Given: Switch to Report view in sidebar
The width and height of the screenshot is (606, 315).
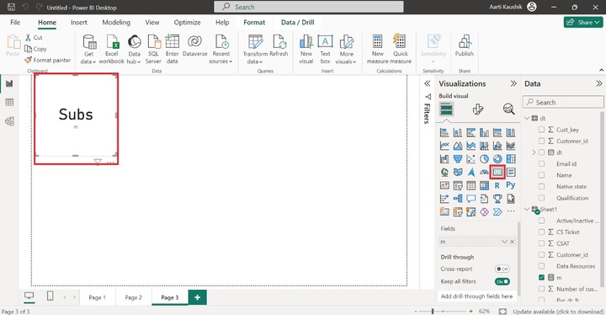Looking at the screenshot, I should click(x=9, y=83).
